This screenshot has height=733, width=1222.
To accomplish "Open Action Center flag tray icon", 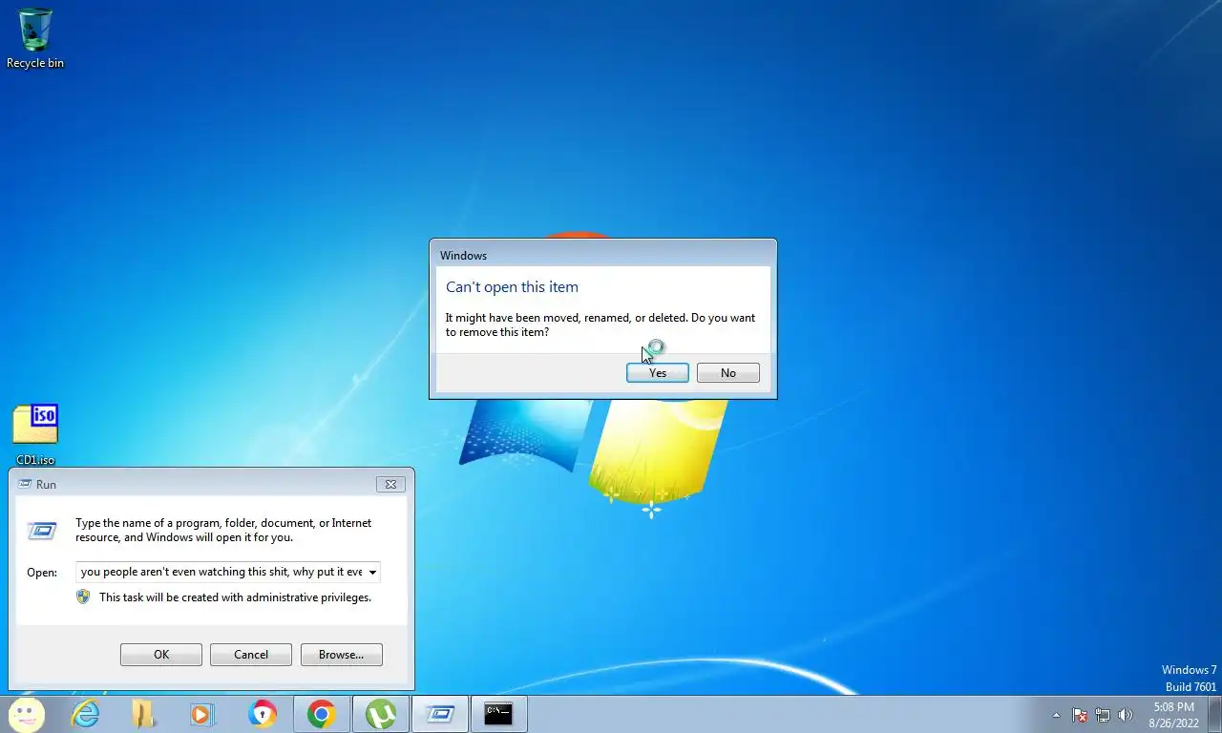I will (x=1080, y=715).
